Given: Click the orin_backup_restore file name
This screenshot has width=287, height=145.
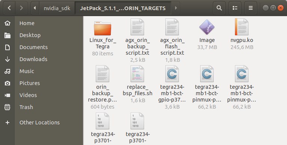Looking at the screenshot, I should coord(103,93).
